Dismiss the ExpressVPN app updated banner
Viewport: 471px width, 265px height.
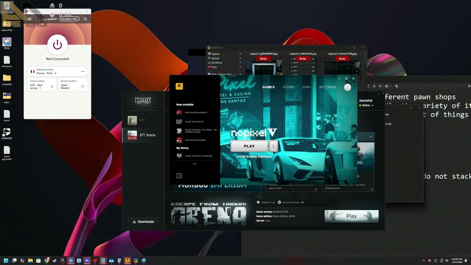click(85, 19)
